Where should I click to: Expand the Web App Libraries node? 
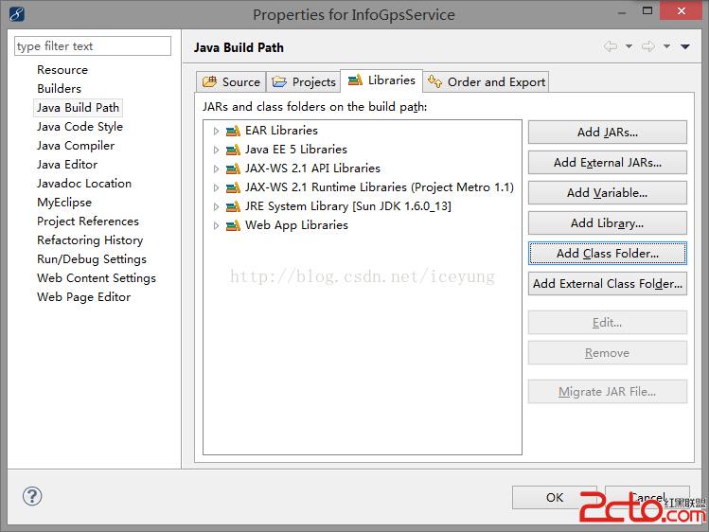pyautogui.click(x=216, y=225)
